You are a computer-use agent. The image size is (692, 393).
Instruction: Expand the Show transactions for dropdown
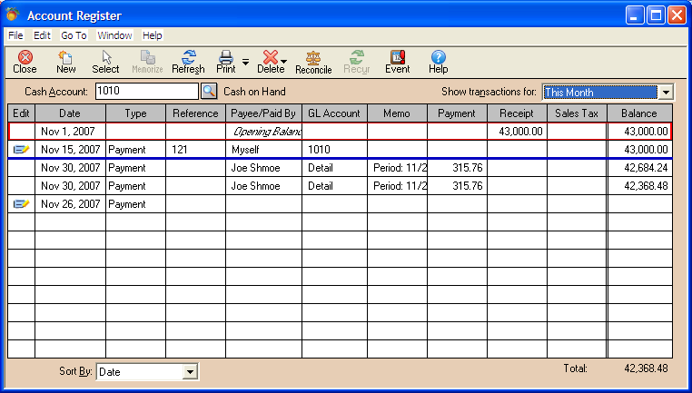[666, 93]
